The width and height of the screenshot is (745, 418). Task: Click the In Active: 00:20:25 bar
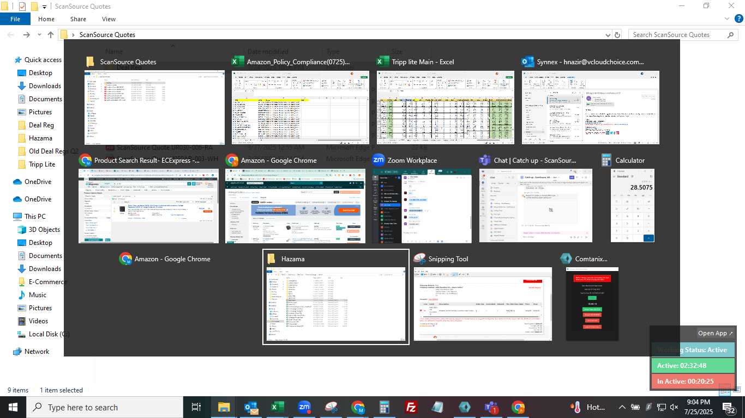click(x=693, y=382)
